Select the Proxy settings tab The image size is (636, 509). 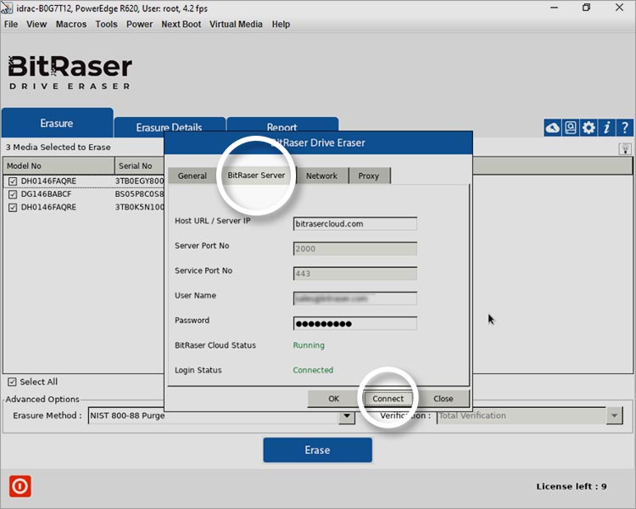pyautogui.click(x=368, y=176)
